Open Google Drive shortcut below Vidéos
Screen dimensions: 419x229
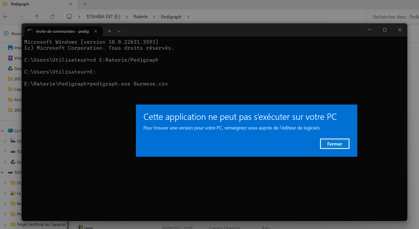coord(10,68)
